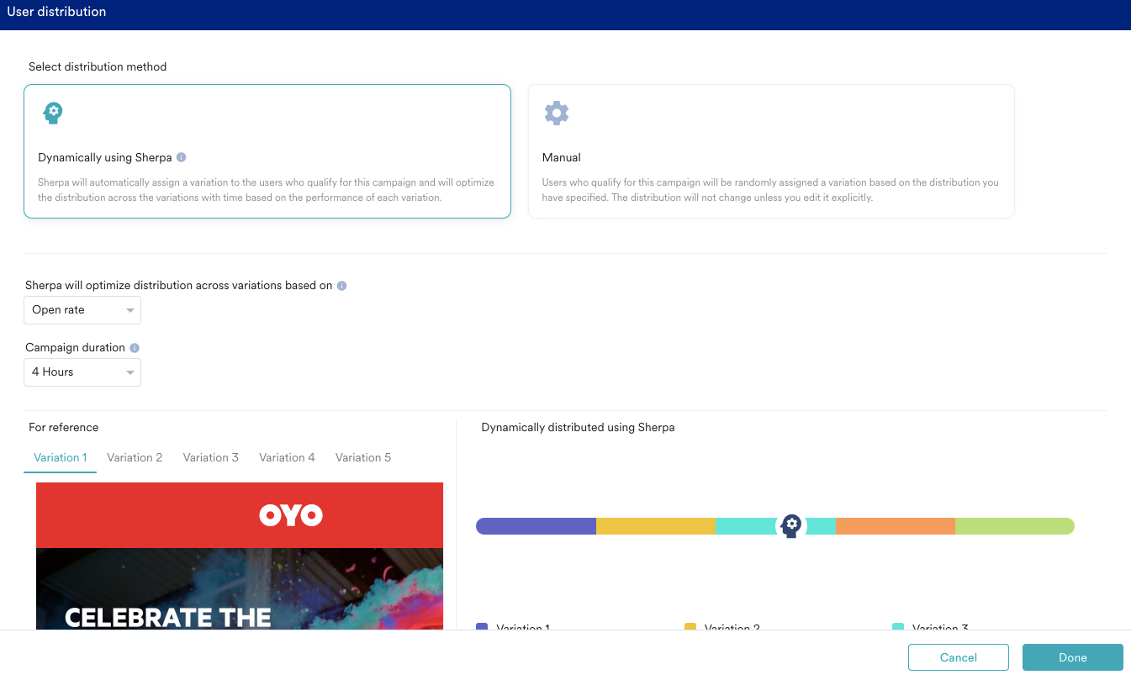Click the Cancel button
The height and width of the screenshot is (680, 1131).
[958, 657]
